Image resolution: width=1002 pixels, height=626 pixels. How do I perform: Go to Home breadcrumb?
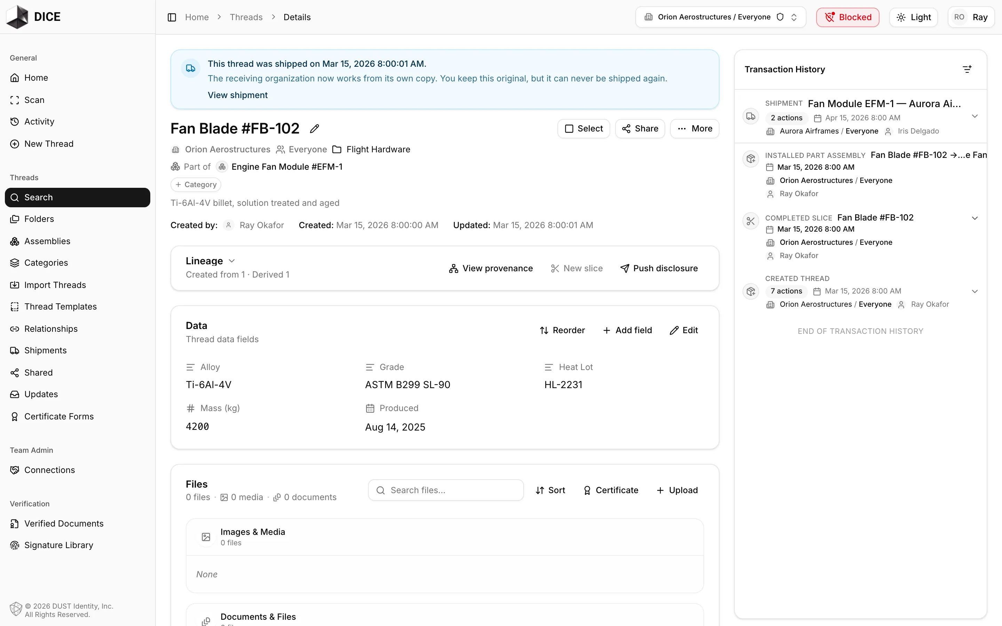(197, 17)
